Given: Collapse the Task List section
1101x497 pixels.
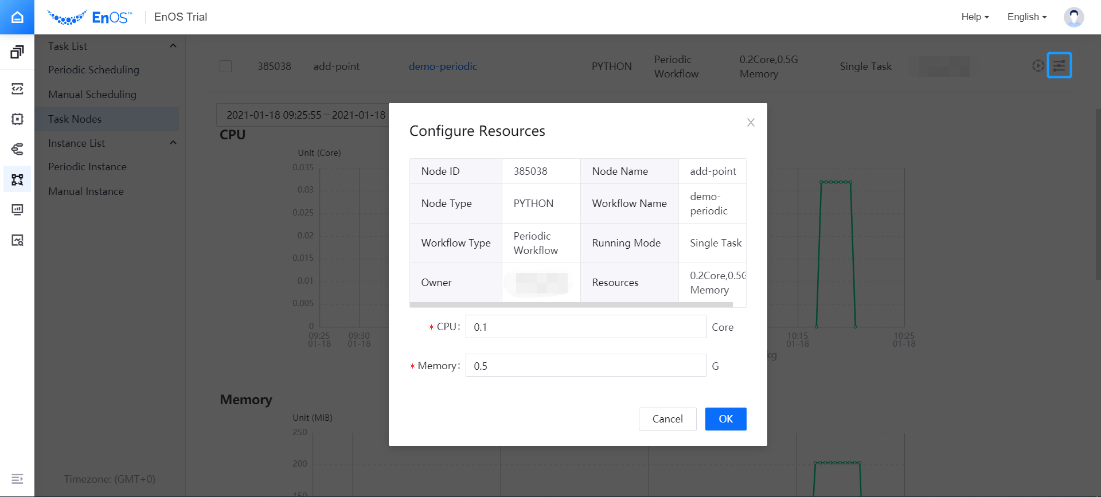Looking at the screenshot, I should (x=173, y=46).
